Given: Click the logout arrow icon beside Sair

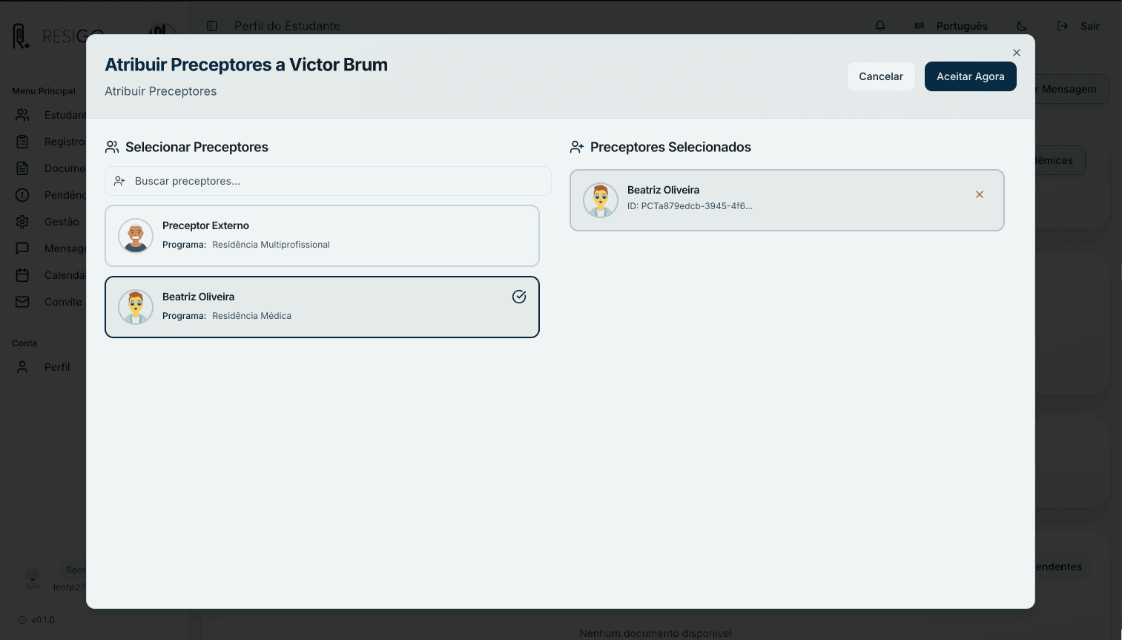Looking at the screenshot, I should [x=1063, y=26].
